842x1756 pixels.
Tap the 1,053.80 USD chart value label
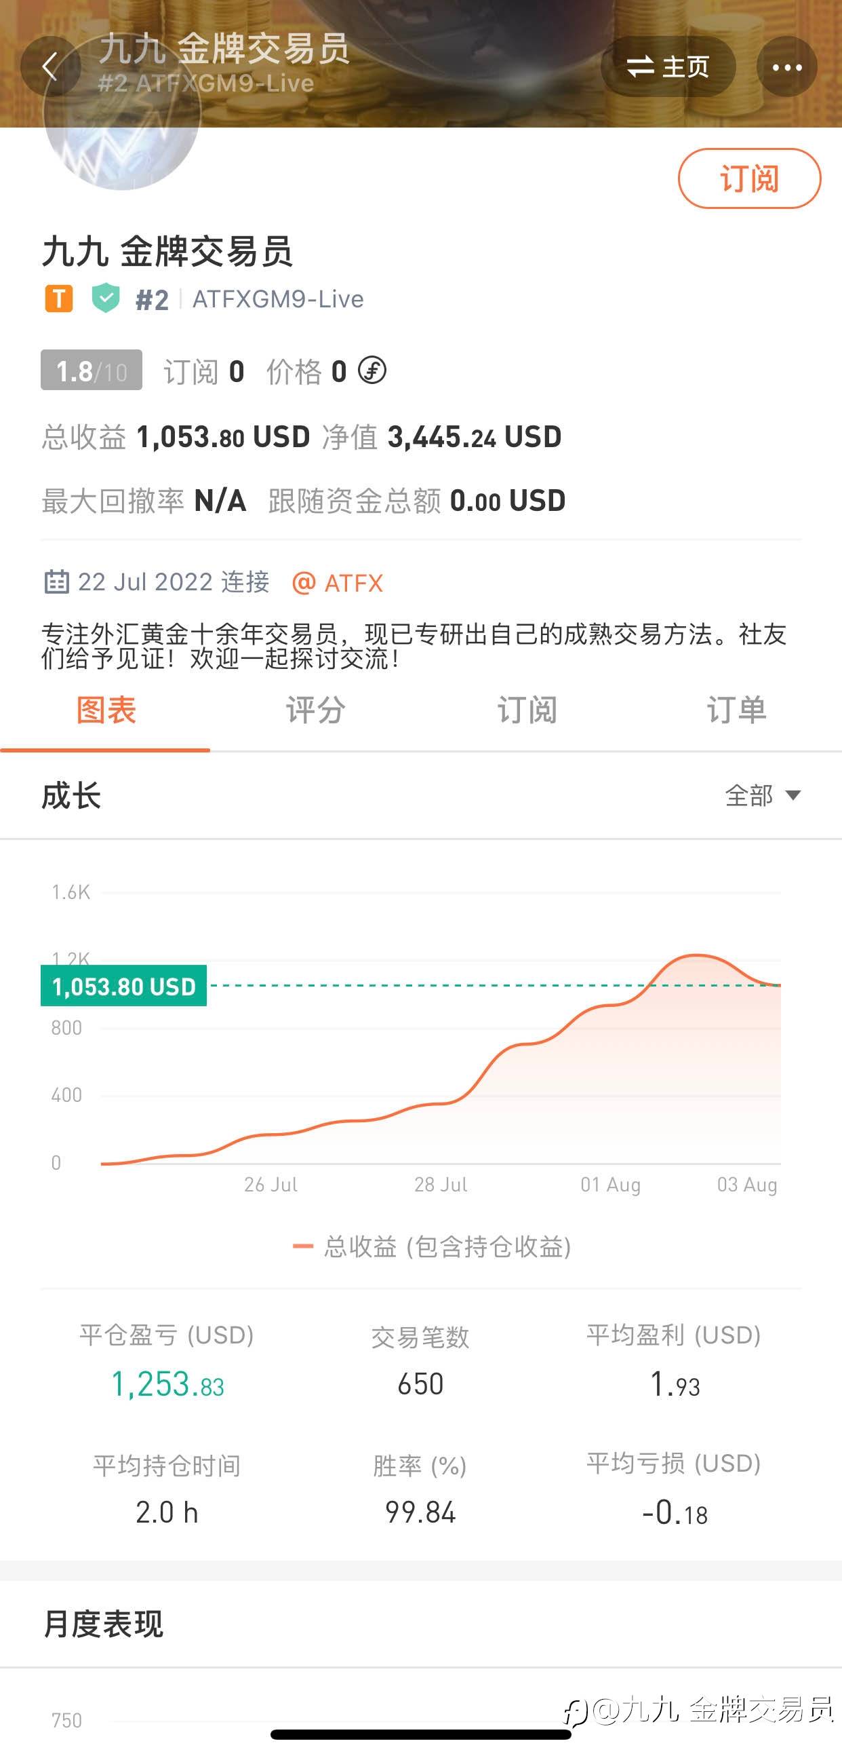pos(124,986)
